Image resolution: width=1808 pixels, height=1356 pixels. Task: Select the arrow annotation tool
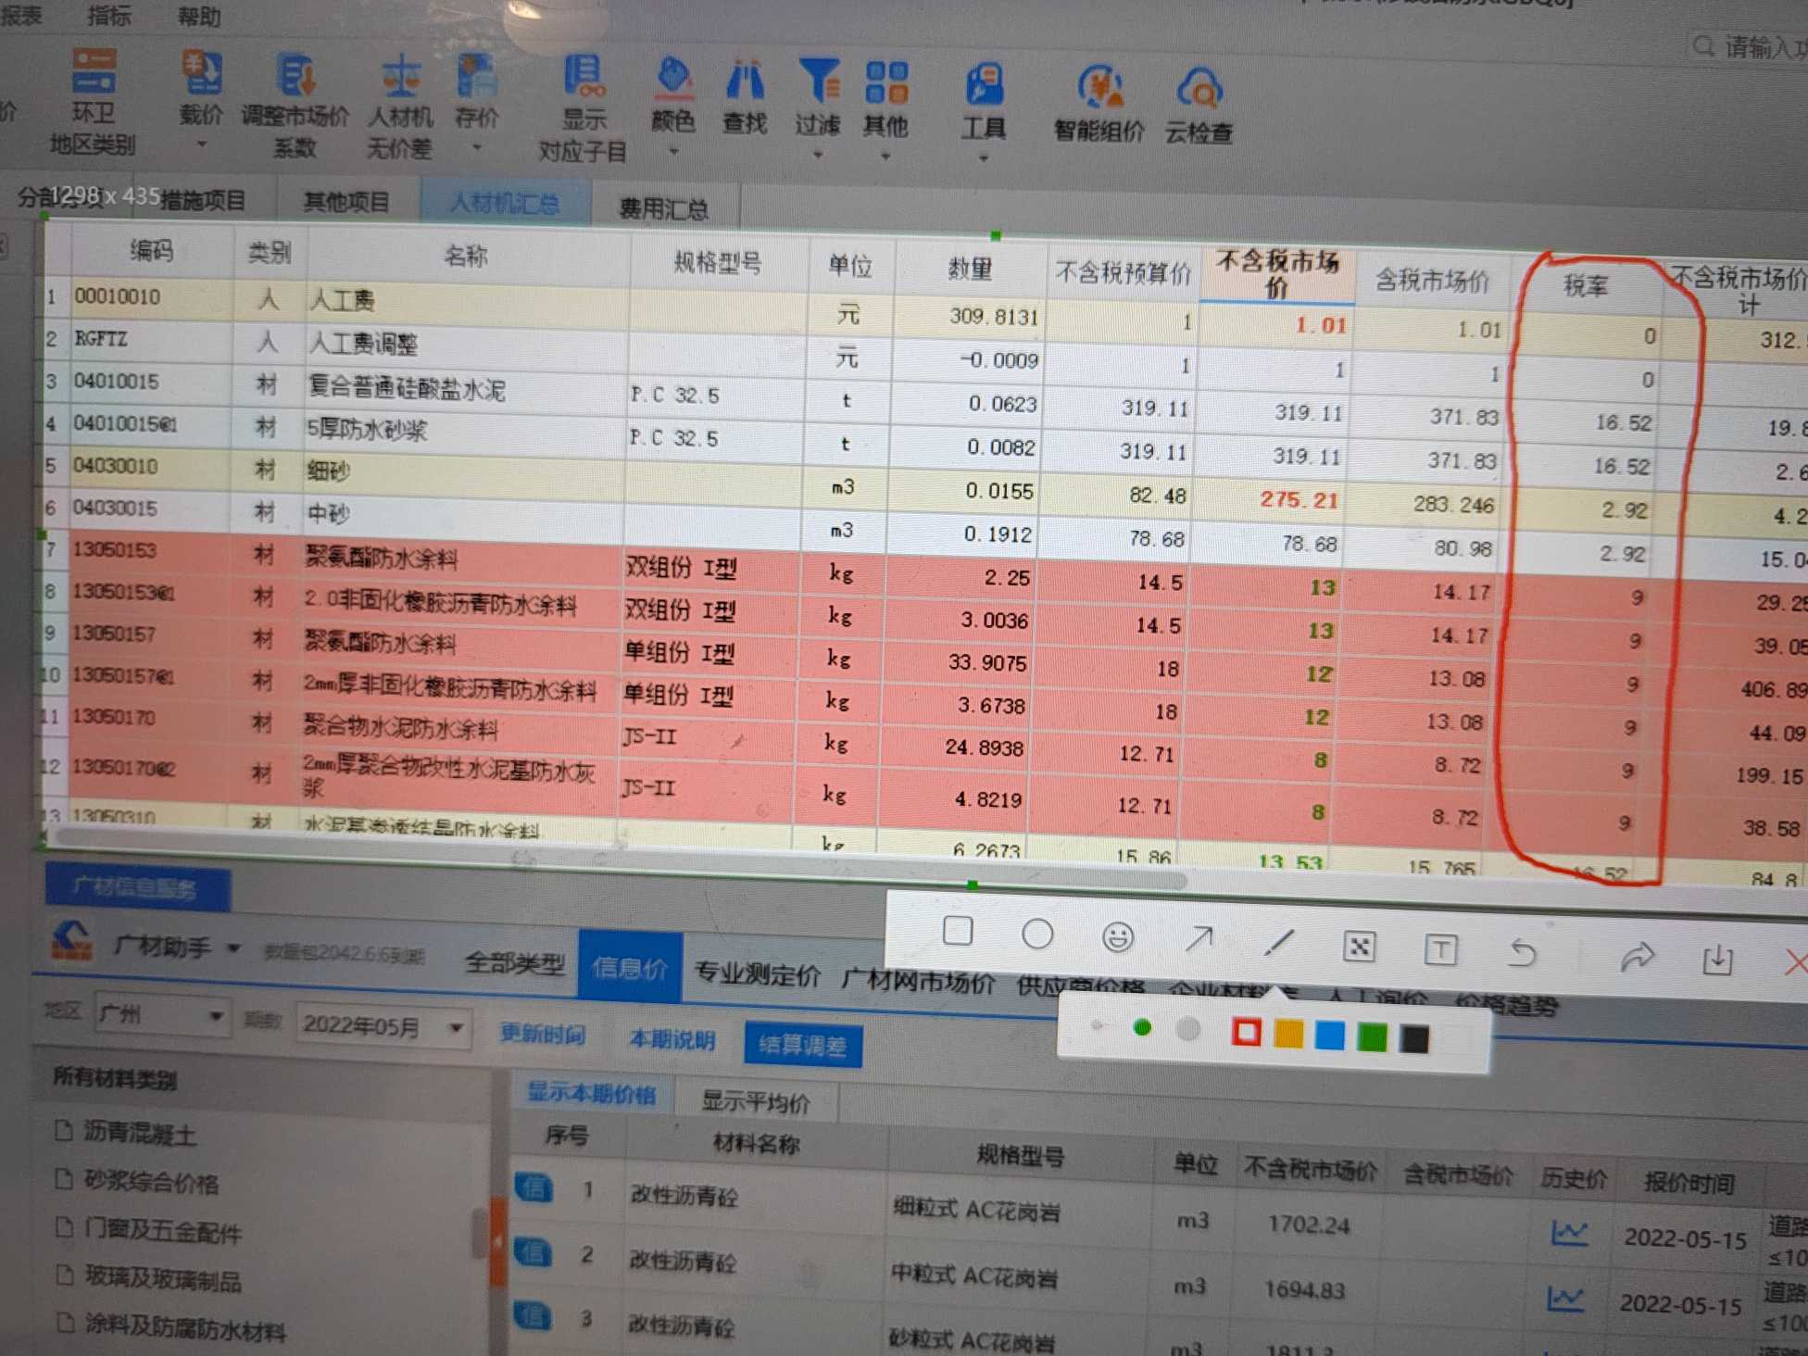tap(1199, 939)
